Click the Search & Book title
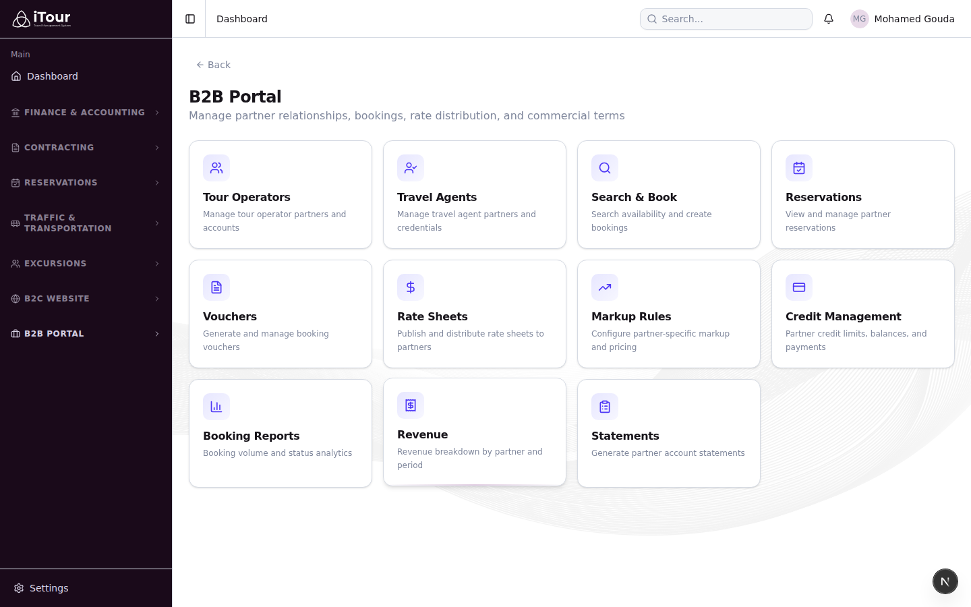The width and height of the screenshot is (971, 607). tap(634, 197)
